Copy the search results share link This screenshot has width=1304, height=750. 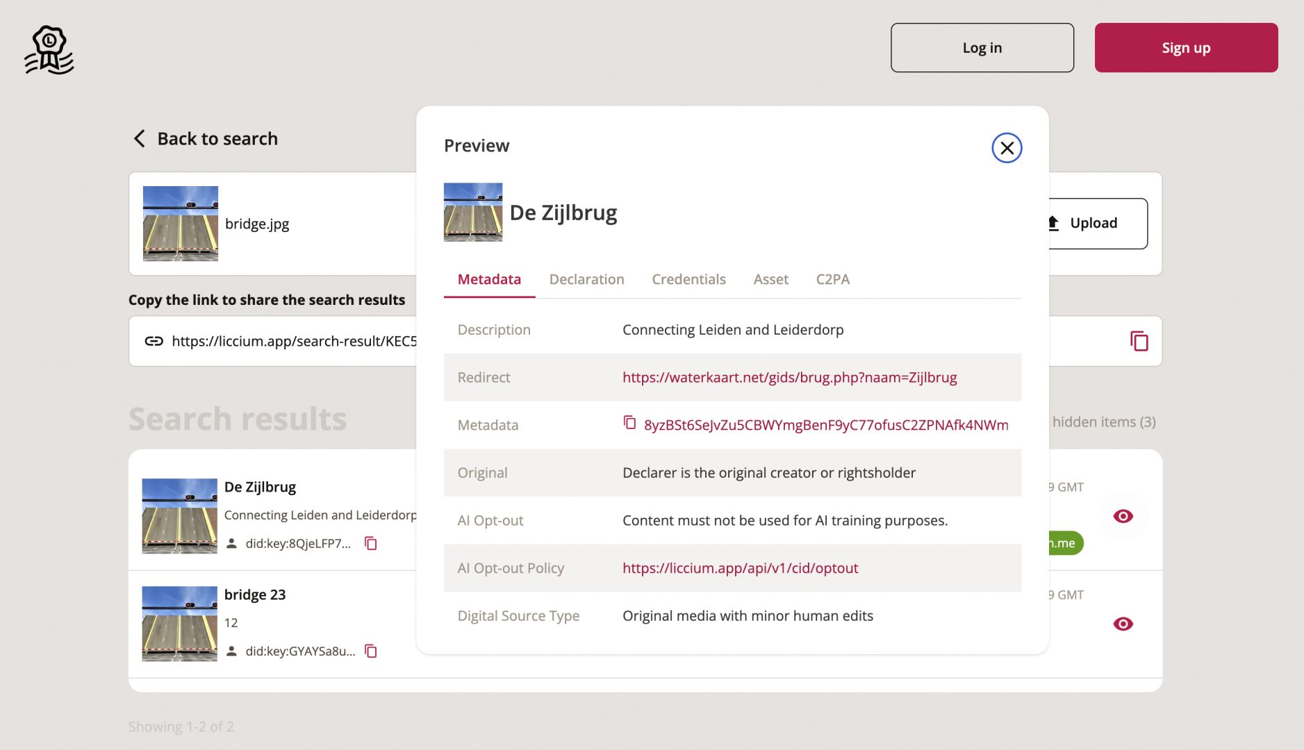pyautogui.click(x=1139, y=341)
